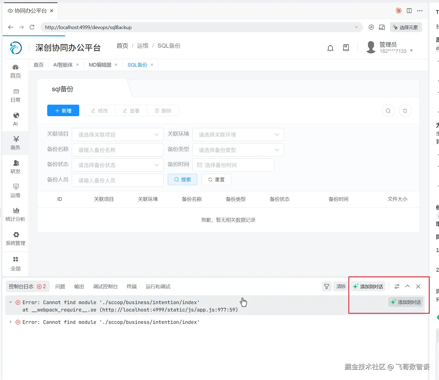Click the 重置 button

[x=216, y=180]
